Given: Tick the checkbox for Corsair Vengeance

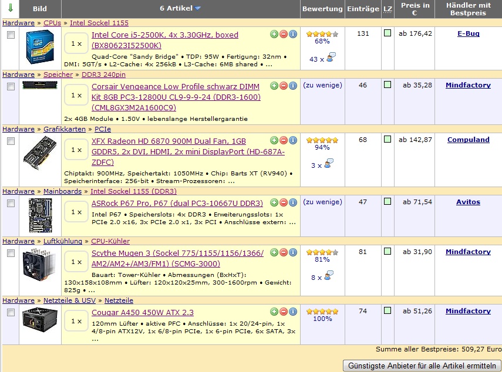Looking at the screenshot, I should 11,87.
